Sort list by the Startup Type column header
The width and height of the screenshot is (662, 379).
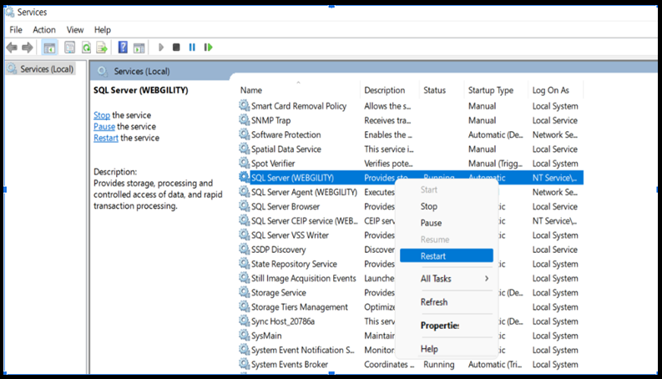point(490,90)
